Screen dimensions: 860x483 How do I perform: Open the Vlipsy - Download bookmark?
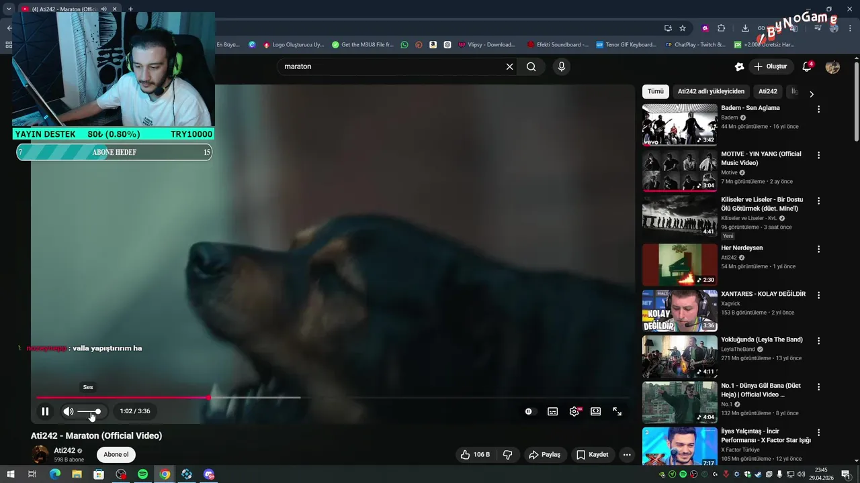pyautogui.click(x=487, y=45)
